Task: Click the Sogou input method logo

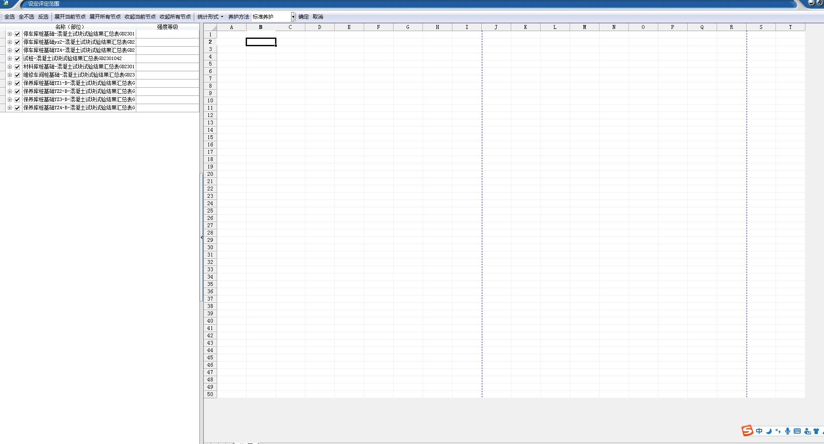Action: (x=747, y=431)
